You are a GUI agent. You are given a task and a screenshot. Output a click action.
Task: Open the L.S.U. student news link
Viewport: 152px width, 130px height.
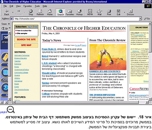click(x=49, y=63)
